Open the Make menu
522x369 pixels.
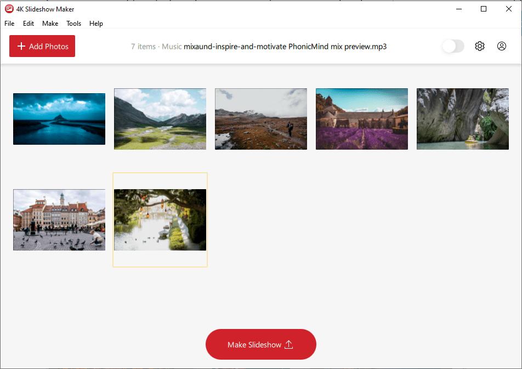50,24
